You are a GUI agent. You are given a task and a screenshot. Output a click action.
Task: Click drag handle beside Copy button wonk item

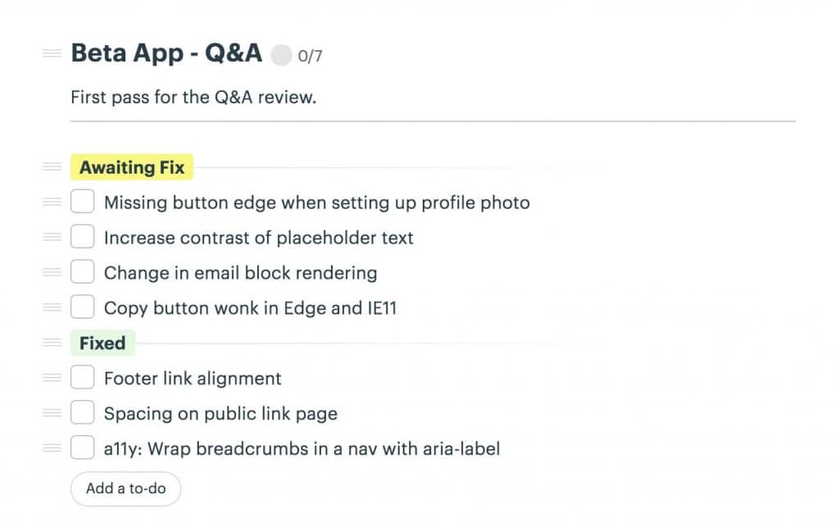(52, 307)
